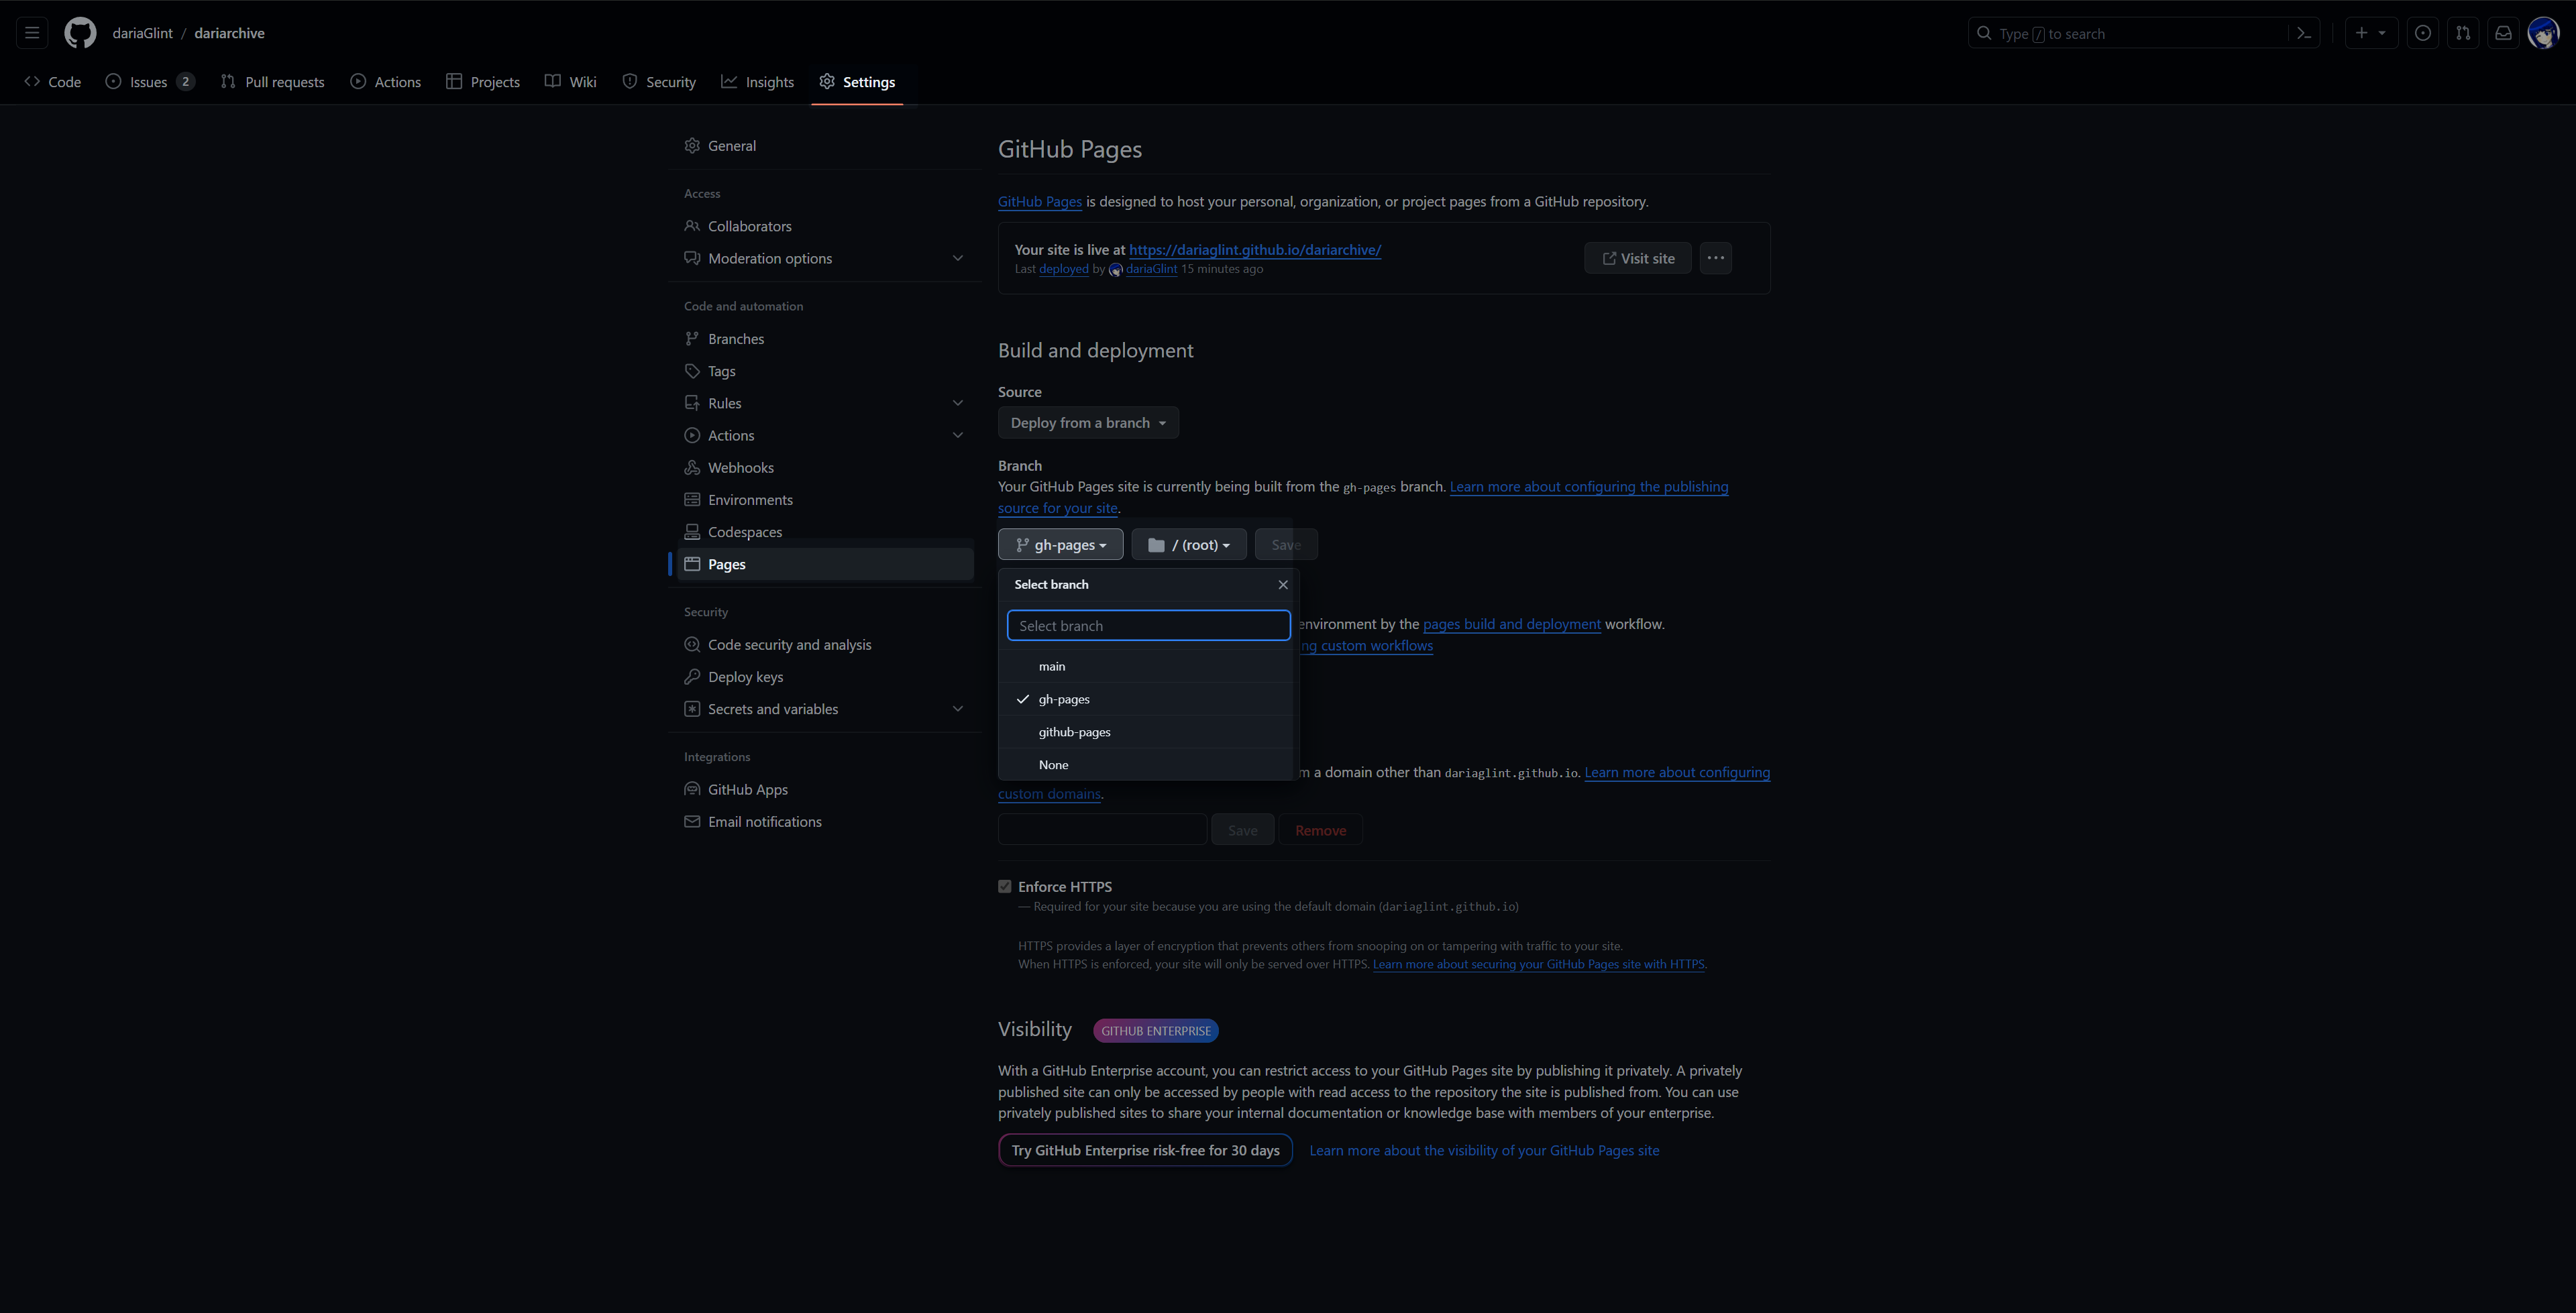2576x1313 pixels.
Task: Click the GitHub Octocat logo
Action: click(80, 33)
